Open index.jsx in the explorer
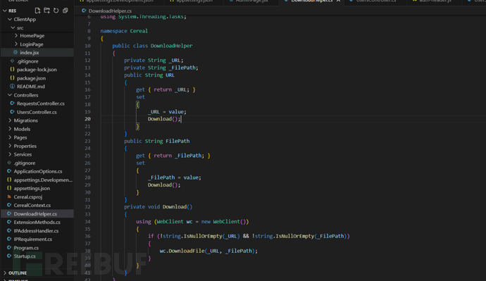The image size is (486, 281). 30,53
